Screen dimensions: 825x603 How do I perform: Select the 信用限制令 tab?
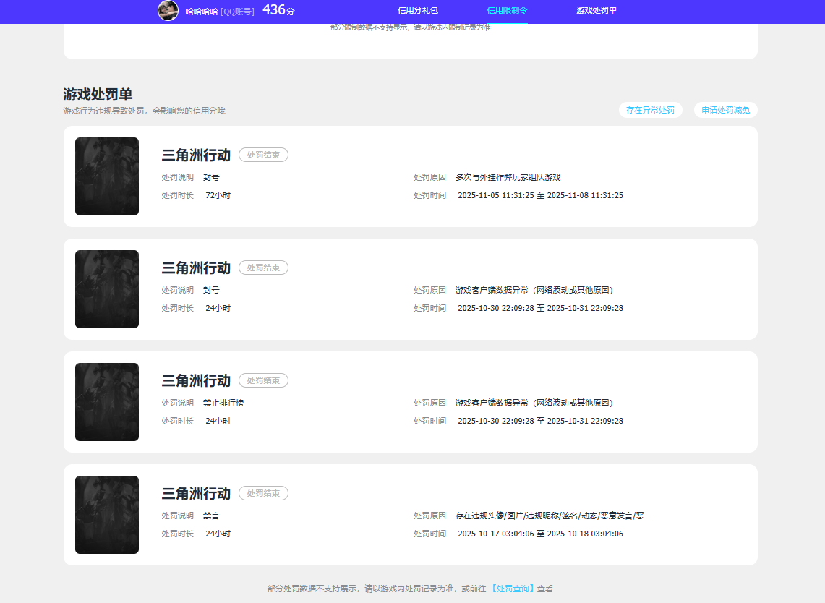(505, 10)
